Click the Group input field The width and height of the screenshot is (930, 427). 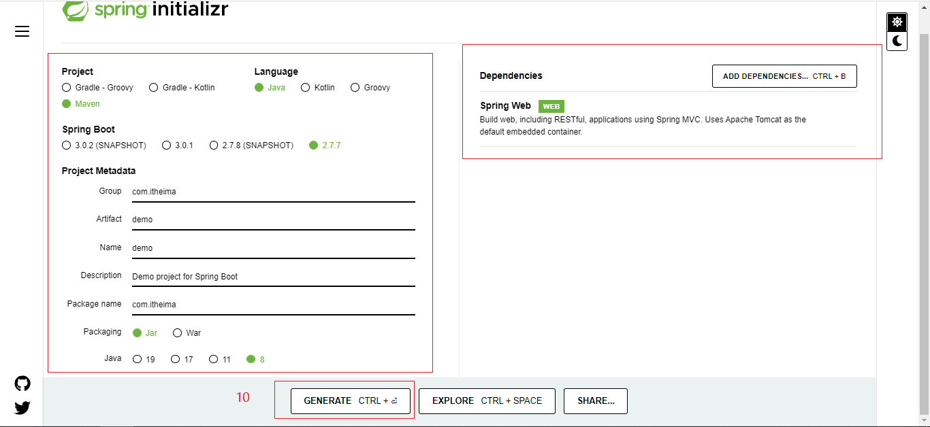tap(273, 192)
